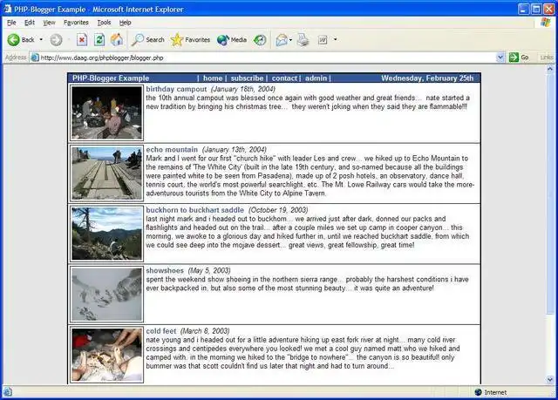
Task: Click the Internet security zone in status bar
Action: (x=491, y=392)
